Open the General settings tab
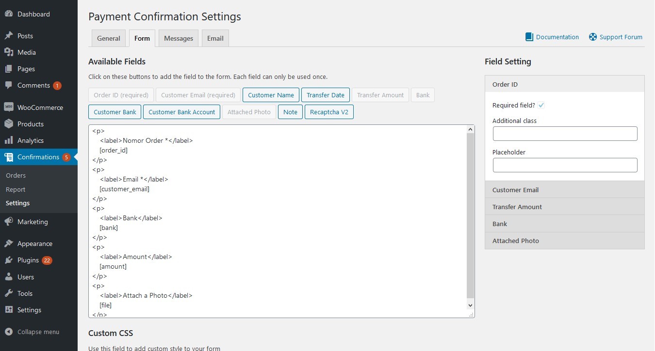This screenshot has height=351, width=655. click(109, 38)
